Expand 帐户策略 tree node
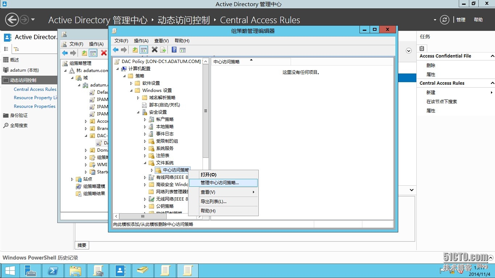The image size is (495, 278). (x=145, y=119)
